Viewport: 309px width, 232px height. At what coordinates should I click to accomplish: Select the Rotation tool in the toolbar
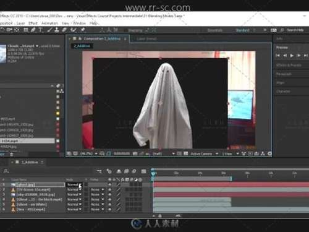point(2,30)
